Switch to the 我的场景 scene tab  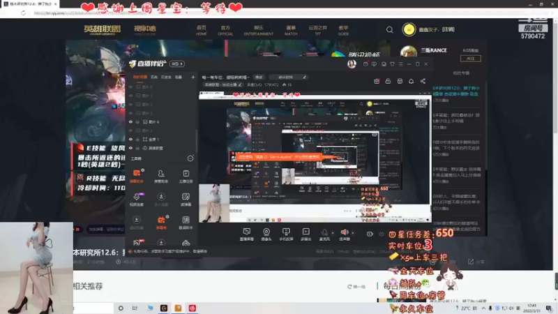[x=140, y=77]
